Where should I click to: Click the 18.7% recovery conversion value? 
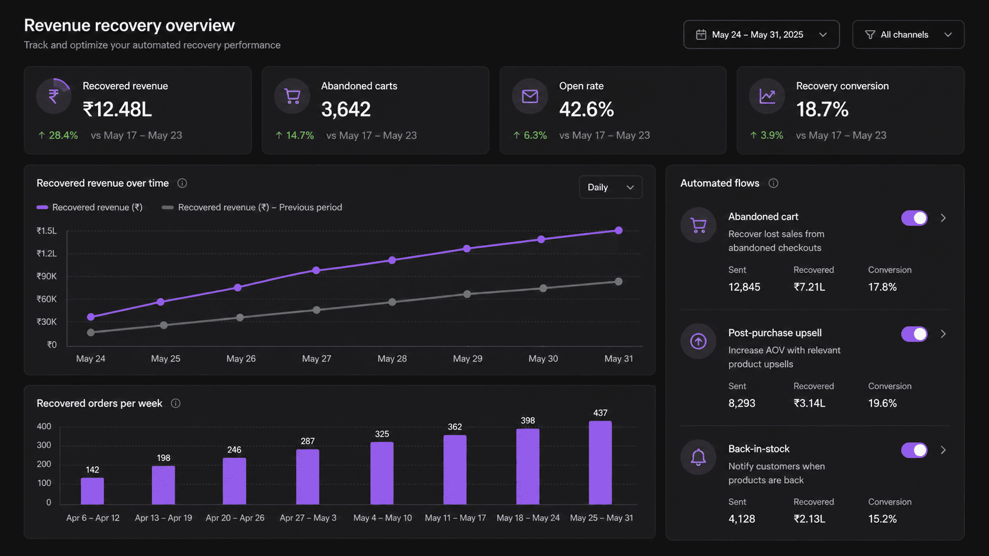tap(822, 110)
